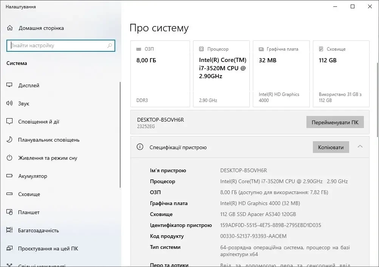Click the Сховище disk icon on card

point(321,49)
